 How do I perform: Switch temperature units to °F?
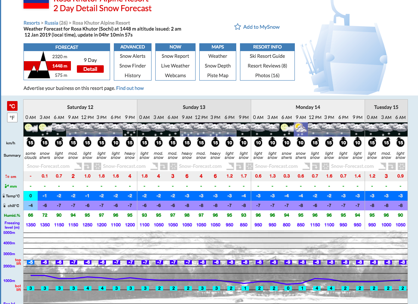12,117
